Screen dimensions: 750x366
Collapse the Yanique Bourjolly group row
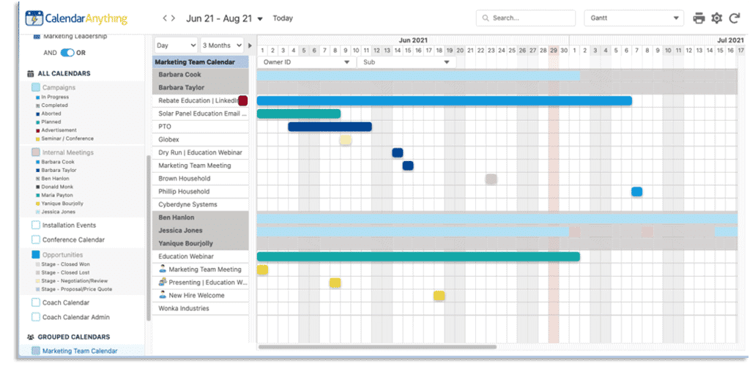[201, 244]
